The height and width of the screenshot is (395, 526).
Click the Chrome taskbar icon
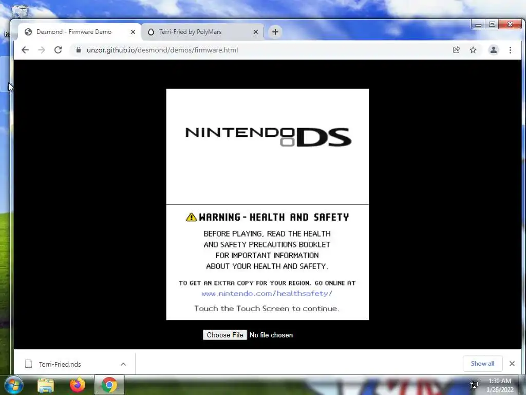point(109,385)
